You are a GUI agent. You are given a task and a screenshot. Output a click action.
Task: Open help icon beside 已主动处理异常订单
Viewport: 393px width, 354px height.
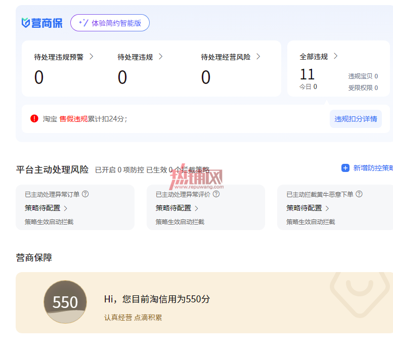(x=85, y=194)
